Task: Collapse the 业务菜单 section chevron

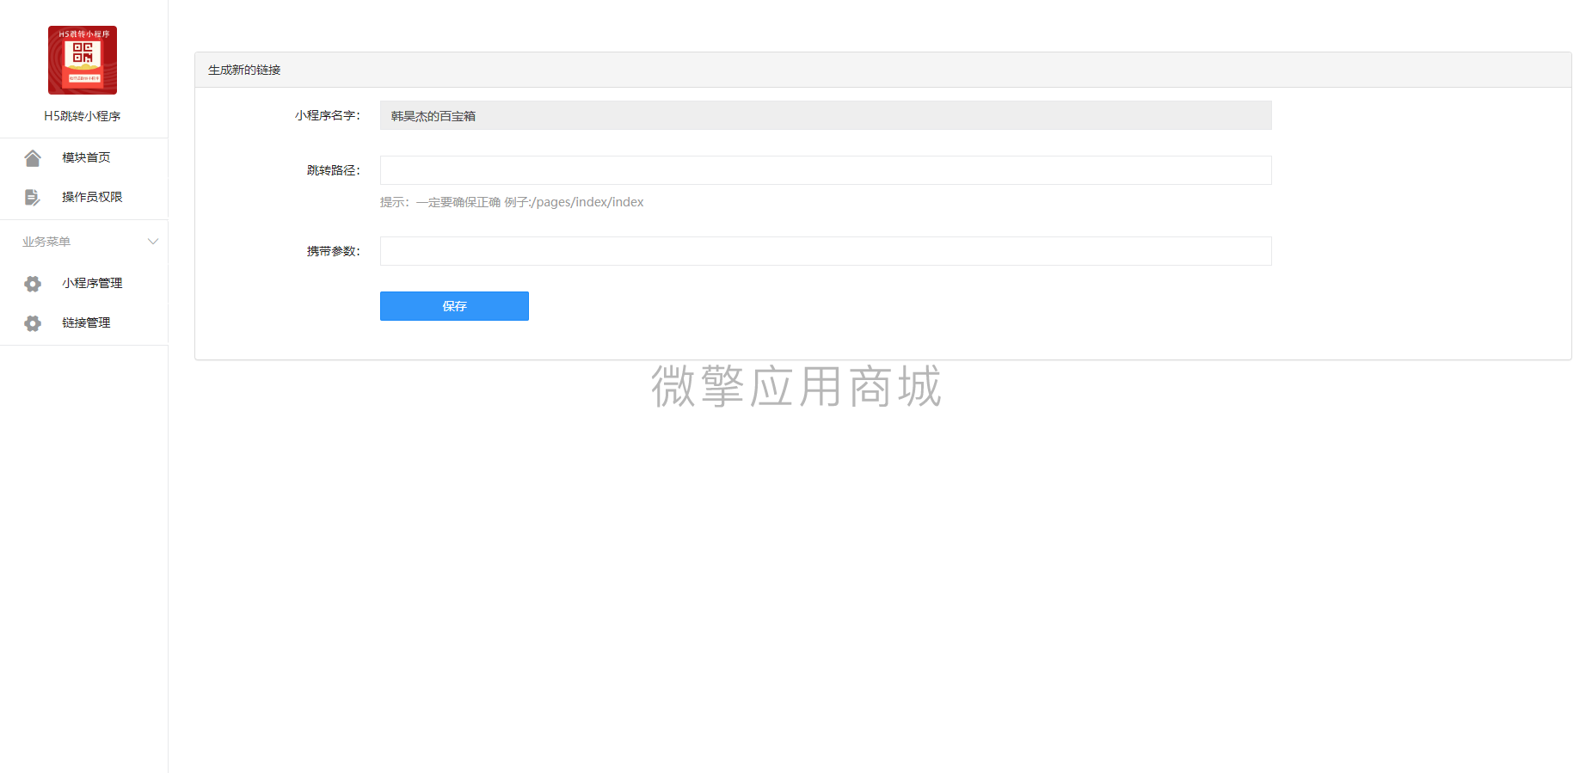Action: pyautogui.click(x=153, y=242)
